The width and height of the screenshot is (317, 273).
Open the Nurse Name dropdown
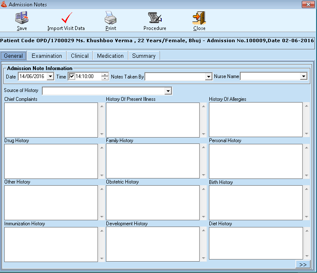pyautogui.click(x=303, y=76)
